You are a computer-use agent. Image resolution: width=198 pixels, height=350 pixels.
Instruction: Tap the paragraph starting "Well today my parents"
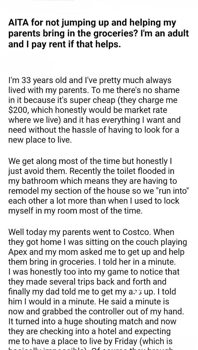[98, 290]
